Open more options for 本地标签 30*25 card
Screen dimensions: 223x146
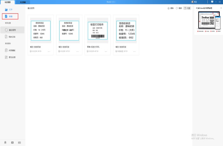click(134, 51)
